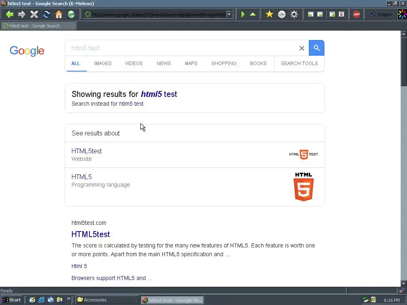The width and height of the screenshot is (407, 305).
Task: Clear the search query with the X
Action: tap(302, 48)
